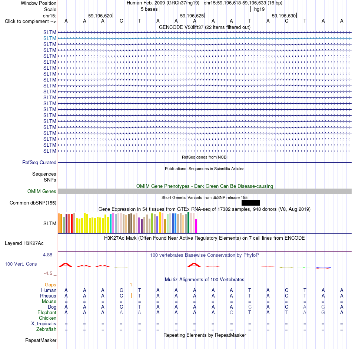Open the RepeatMasker track label
The height and width of the screenshot is (349, 352).
pyautogui.click(x=41, y=340)
